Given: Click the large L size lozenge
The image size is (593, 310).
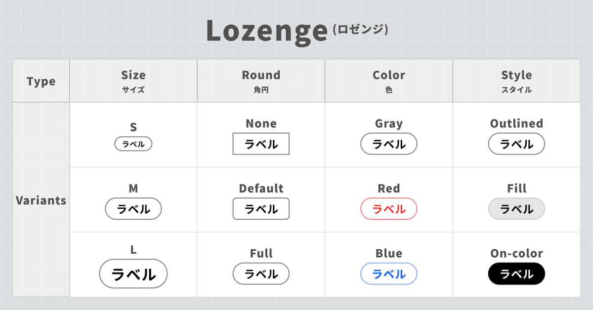Looking at the screenshot, I should pos(133,274).
